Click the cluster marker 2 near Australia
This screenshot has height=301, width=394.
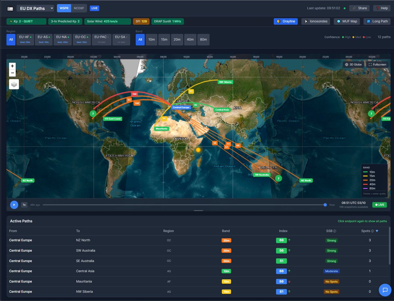point(278,178)
